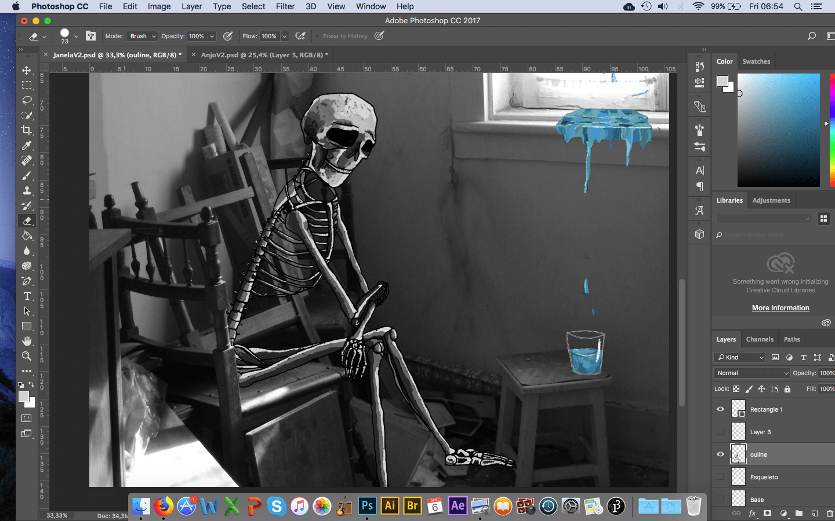Select the Lasso tool
Viewport: 835px width, 521px height.
[27, 100]
